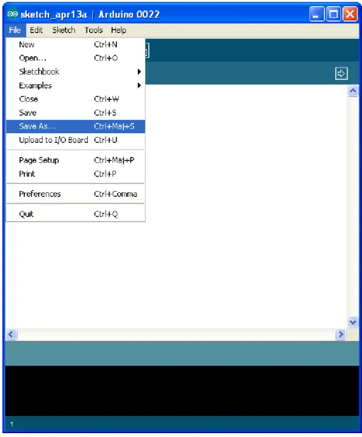Maximize the Arduino window
Image resolution: width=362 pixels, height=437 pixels.
pos(333,14)
